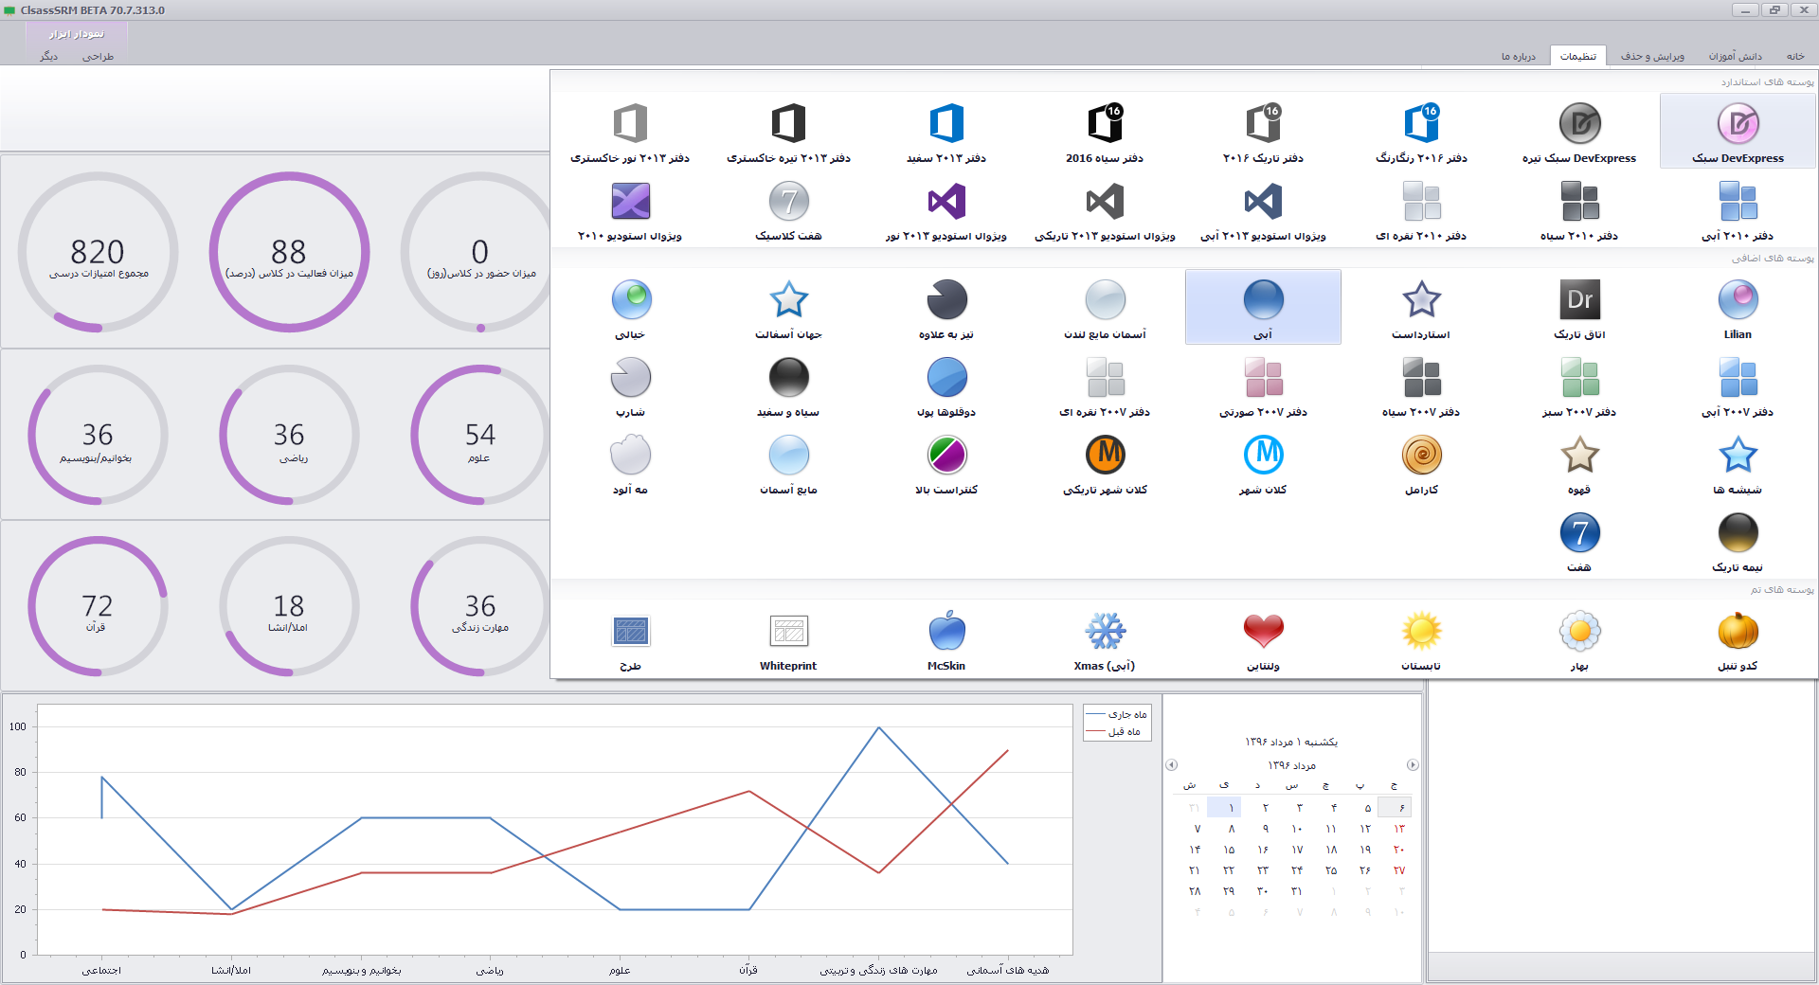Go to previous month in calendar
The image size is (1819, 985).
point(1172,765)
